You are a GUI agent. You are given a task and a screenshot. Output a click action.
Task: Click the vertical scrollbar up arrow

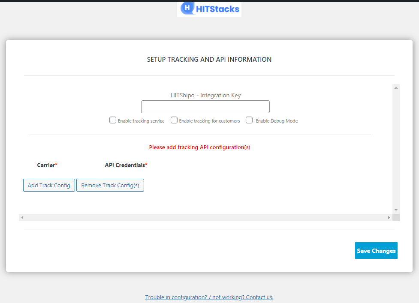click(x=396, y=88)
